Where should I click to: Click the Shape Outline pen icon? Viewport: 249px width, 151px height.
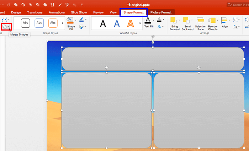81,19
